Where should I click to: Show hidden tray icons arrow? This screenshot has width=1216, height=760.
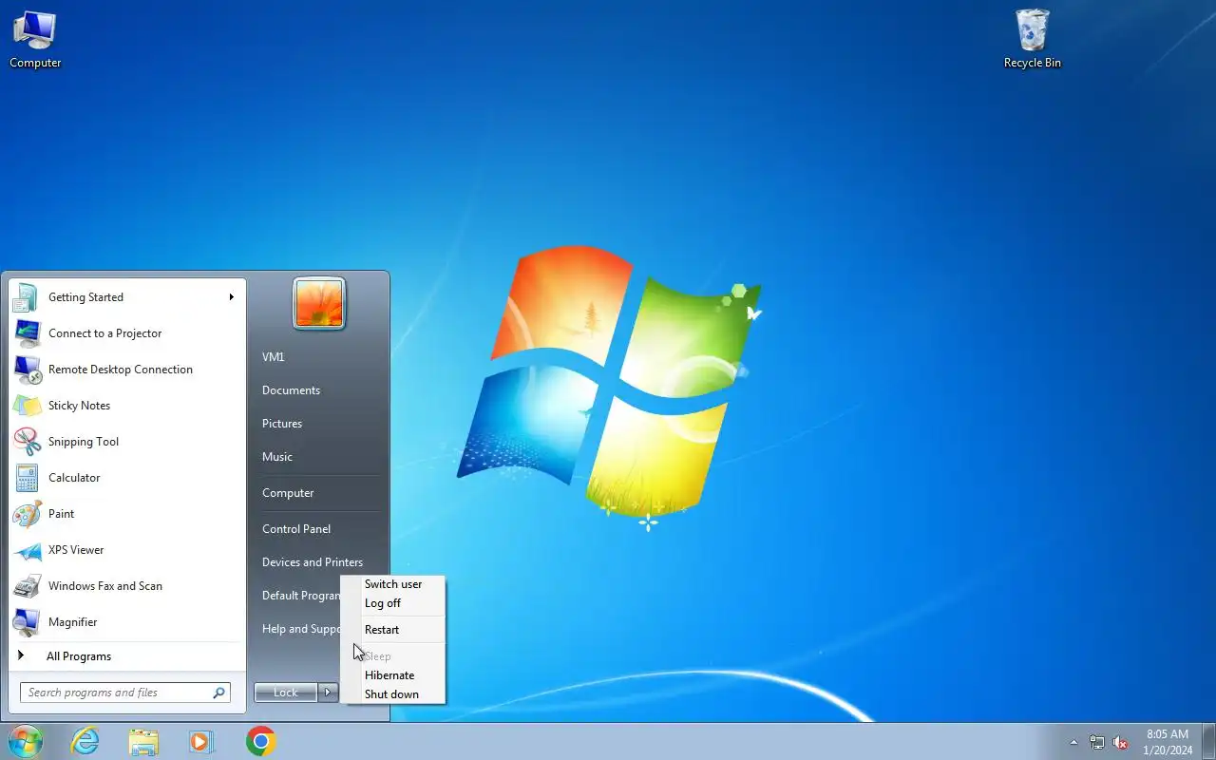(x=1073, y=742)
